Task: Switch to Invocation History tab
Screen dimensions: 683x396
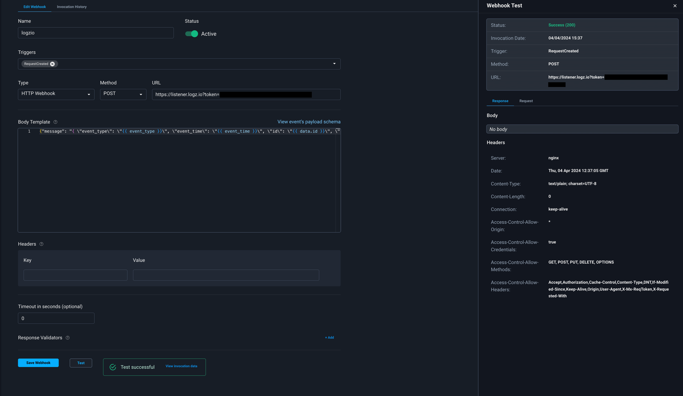Action: pos(72,7)
